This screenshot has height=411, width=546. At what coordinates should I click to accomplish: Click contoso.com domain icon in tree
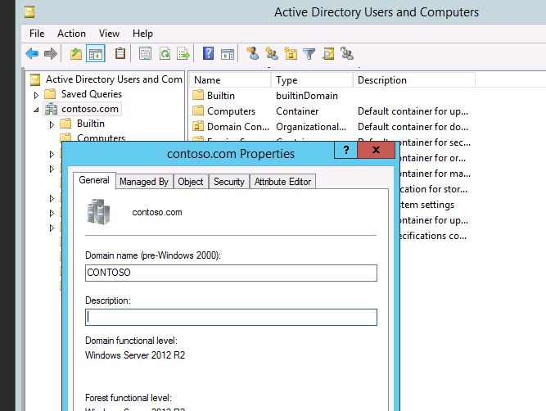click(52, 109)
